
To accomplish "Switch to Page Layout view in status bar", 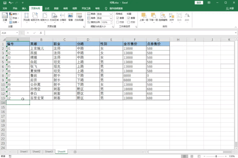I will (192, 157).
